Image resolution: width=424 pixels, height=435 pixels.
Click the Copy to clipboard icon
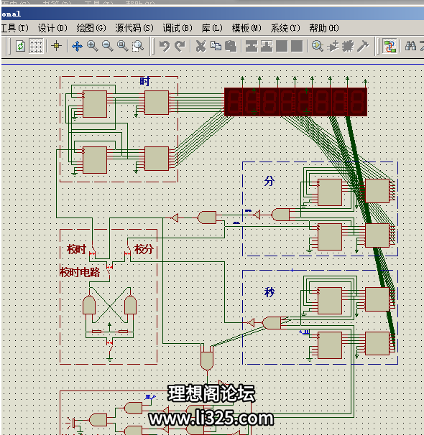coord(216,46)
